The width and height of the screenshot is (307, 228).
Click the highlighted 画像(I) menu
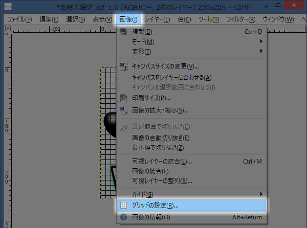[x=128, y=19]
